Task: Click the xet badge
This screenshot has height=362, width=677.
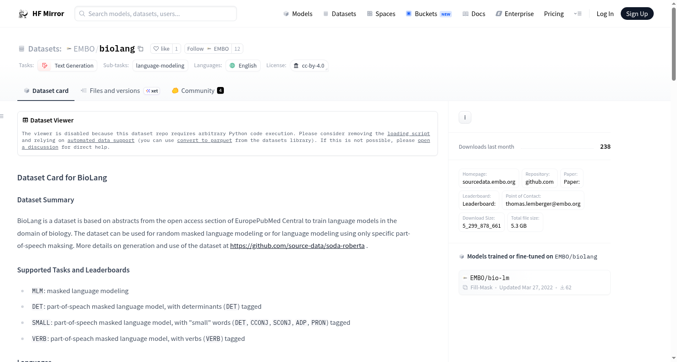Action: pos(152,91)
